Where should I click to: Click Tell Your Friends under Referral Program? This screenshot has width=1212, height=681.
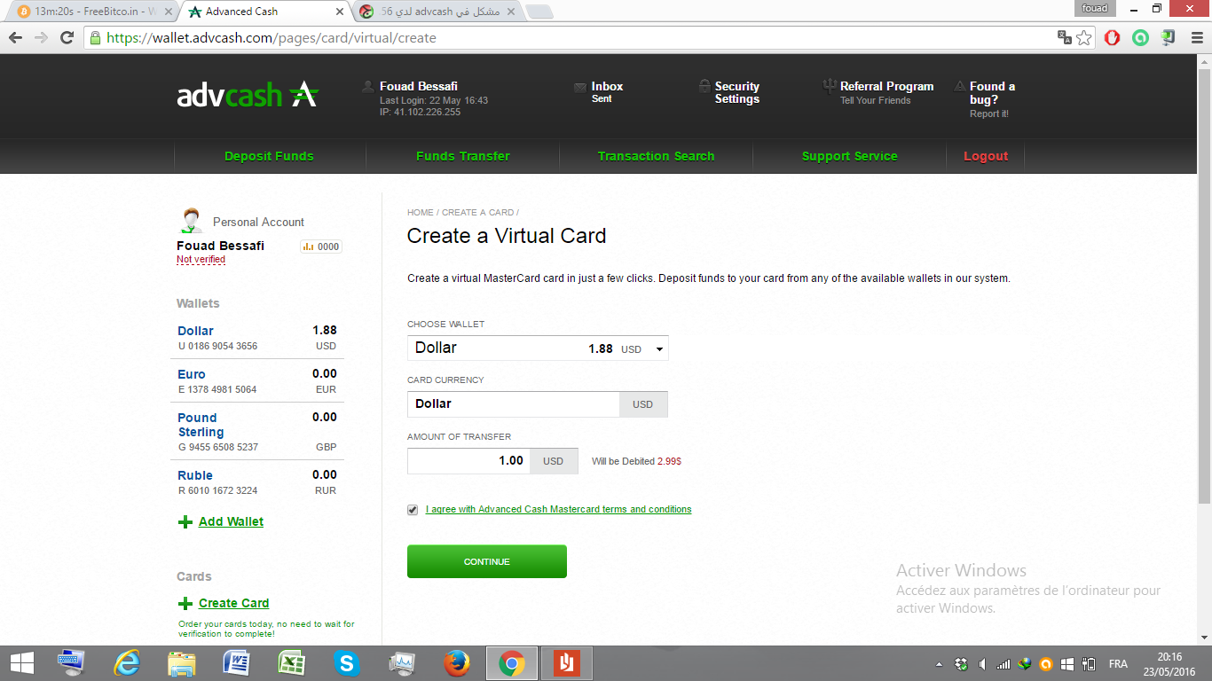click(x=876, y=101)
